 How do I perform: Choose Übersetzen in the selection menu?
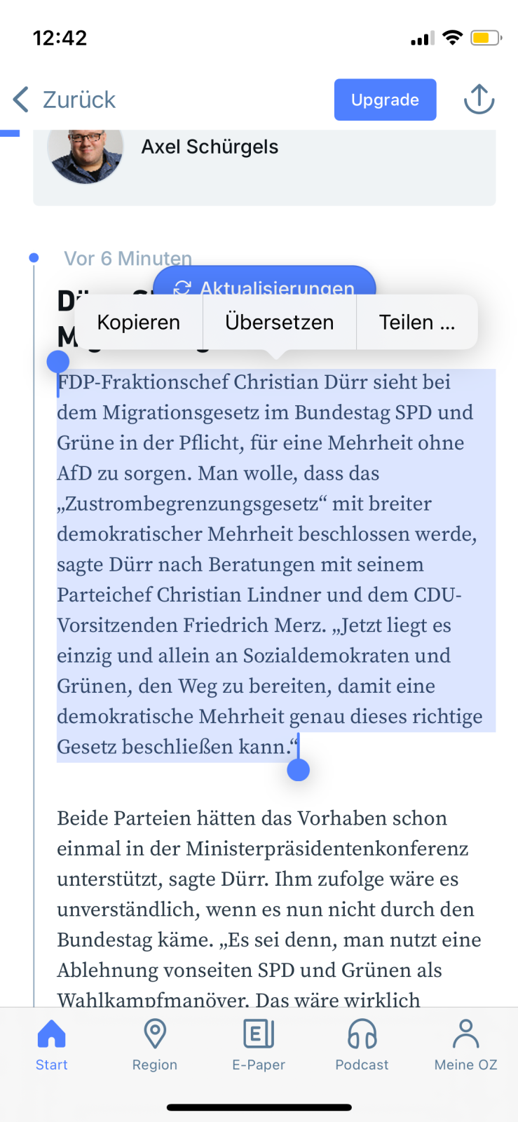(280, 322)
